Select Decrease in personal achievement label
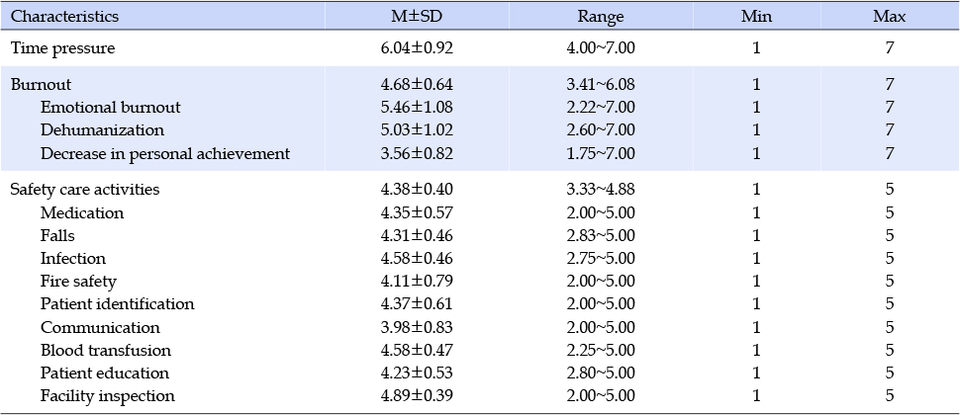This screenshot has width=960, height=415. pos(165,153)
